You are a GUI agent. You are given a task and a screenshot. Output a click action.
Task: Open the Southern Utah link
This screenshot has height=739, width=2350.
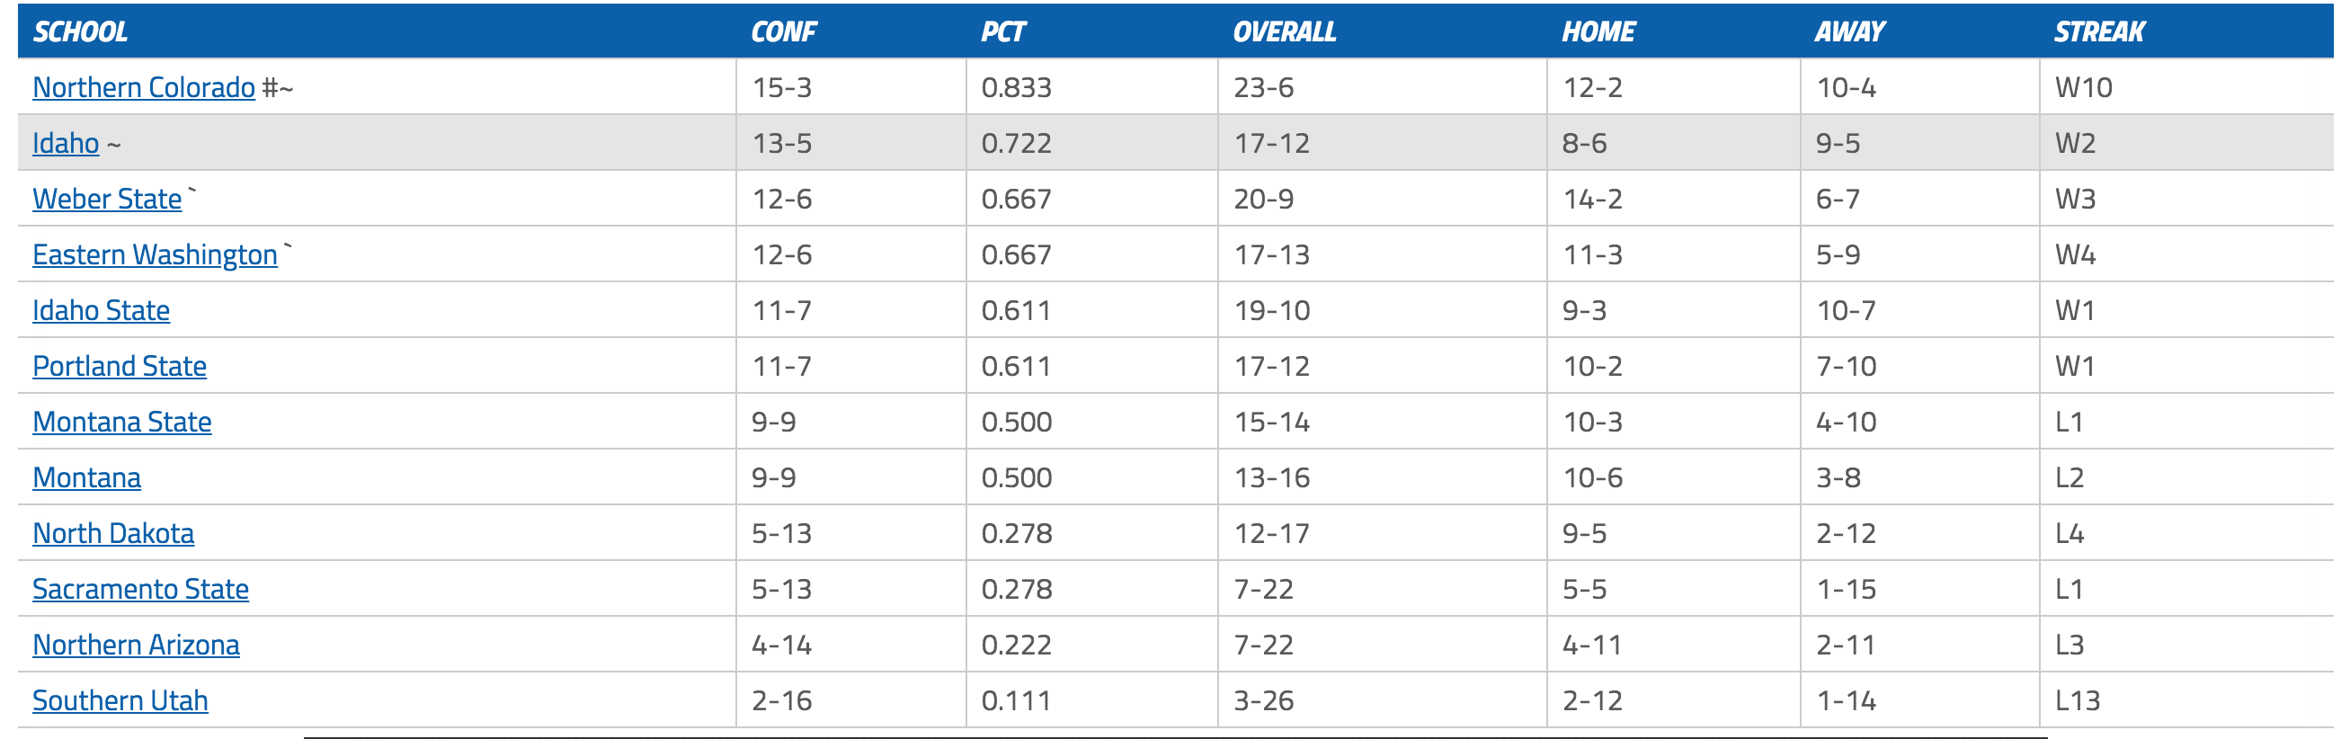coord(120,699)
